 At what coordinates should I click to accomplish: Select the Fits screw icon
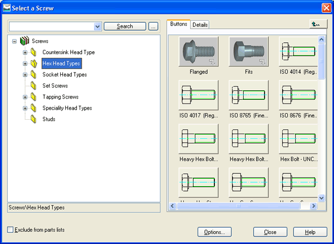click(x=249, y=52)
